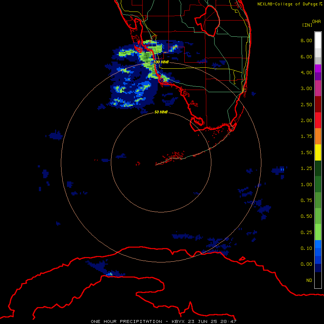
Task: Click the 0.00 legend value
Action: 306,264
